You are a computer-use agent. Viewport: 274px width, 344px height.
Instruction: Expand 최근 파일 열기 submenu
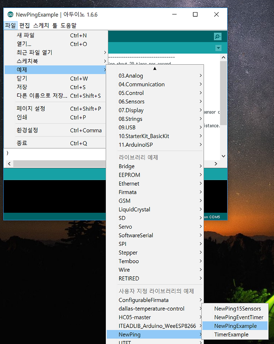56,53
